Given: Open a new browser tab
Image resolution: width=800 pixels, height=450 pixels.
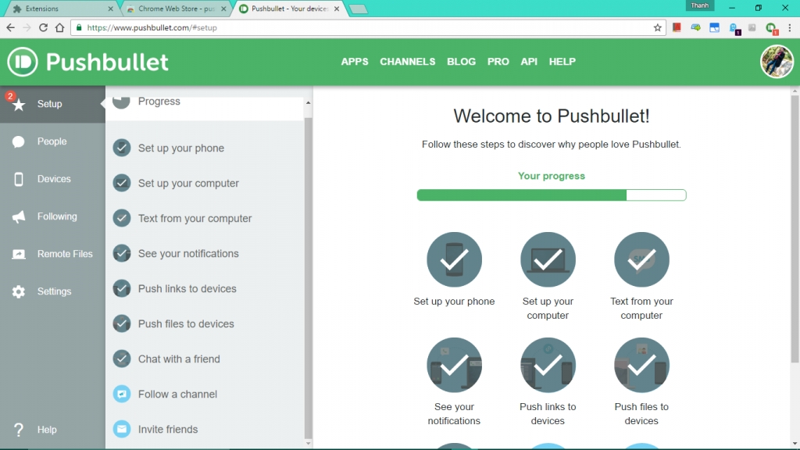Looking at the screenshot, I should pos(358,9).
